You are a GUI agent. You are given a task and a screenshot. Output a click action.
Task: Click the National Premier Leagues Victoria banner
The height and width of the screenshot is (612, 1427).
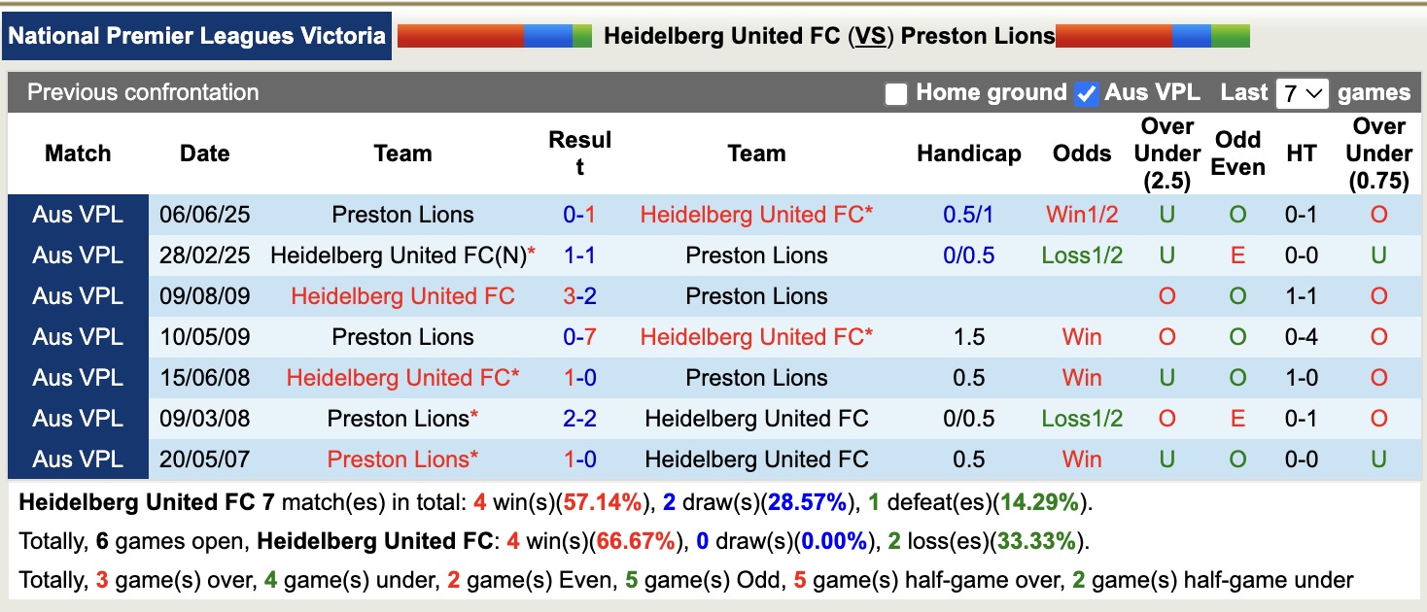coord(197,35)
